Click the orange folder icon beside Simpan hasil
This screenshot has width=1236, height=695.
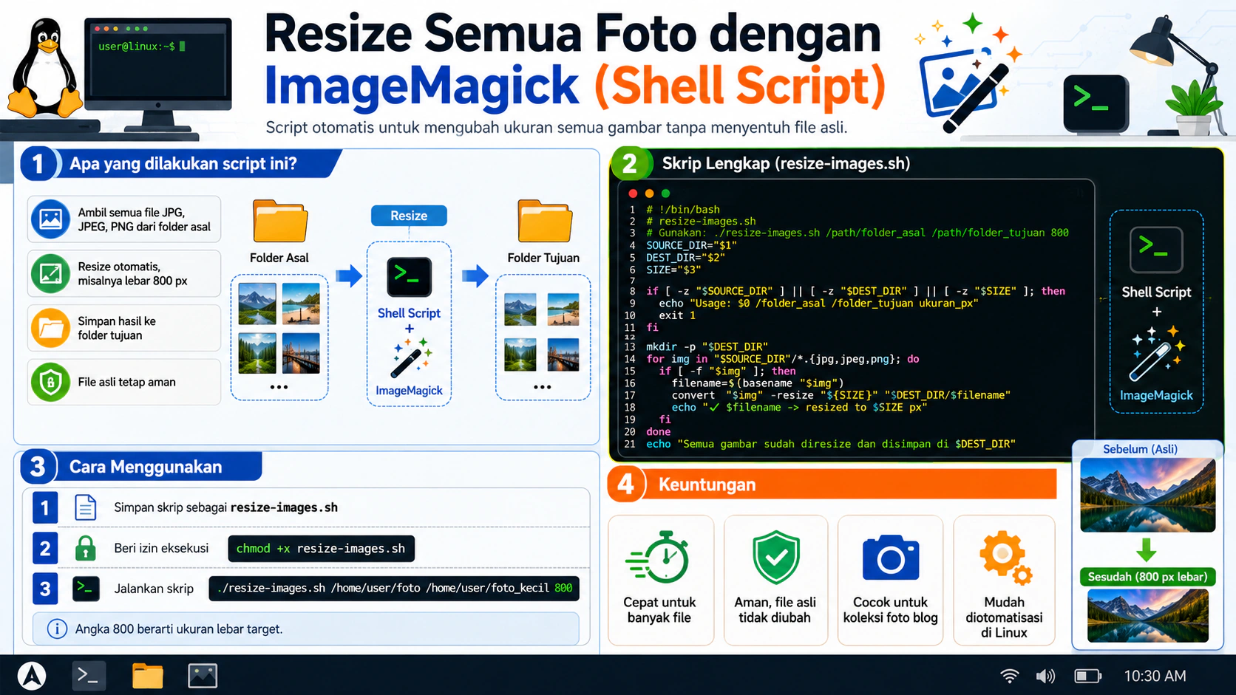pos(50,328)
